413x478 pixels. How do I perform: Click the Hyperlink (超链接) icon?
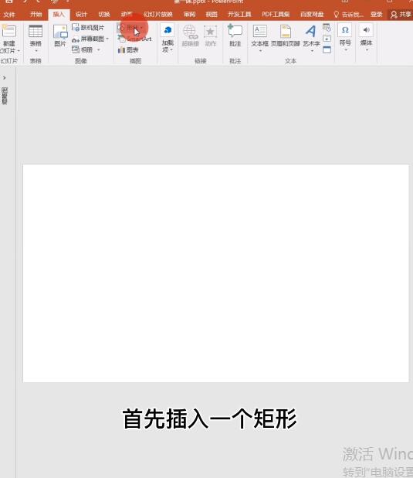(x=190, y=32)
